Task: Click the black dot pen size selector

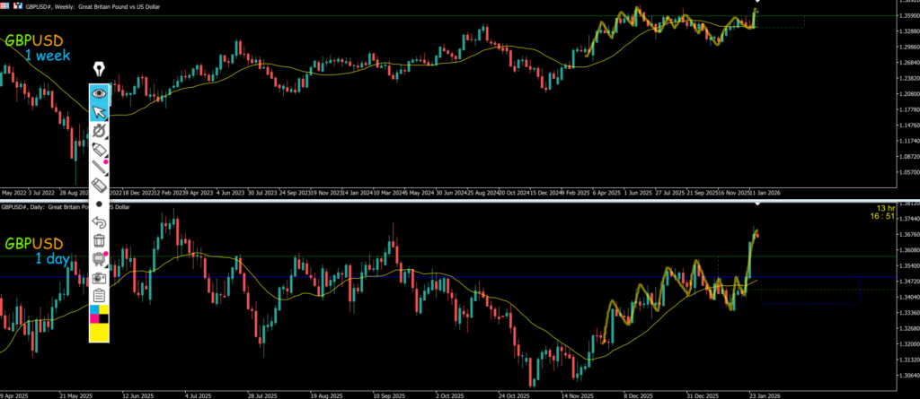Action: [99, 204]
